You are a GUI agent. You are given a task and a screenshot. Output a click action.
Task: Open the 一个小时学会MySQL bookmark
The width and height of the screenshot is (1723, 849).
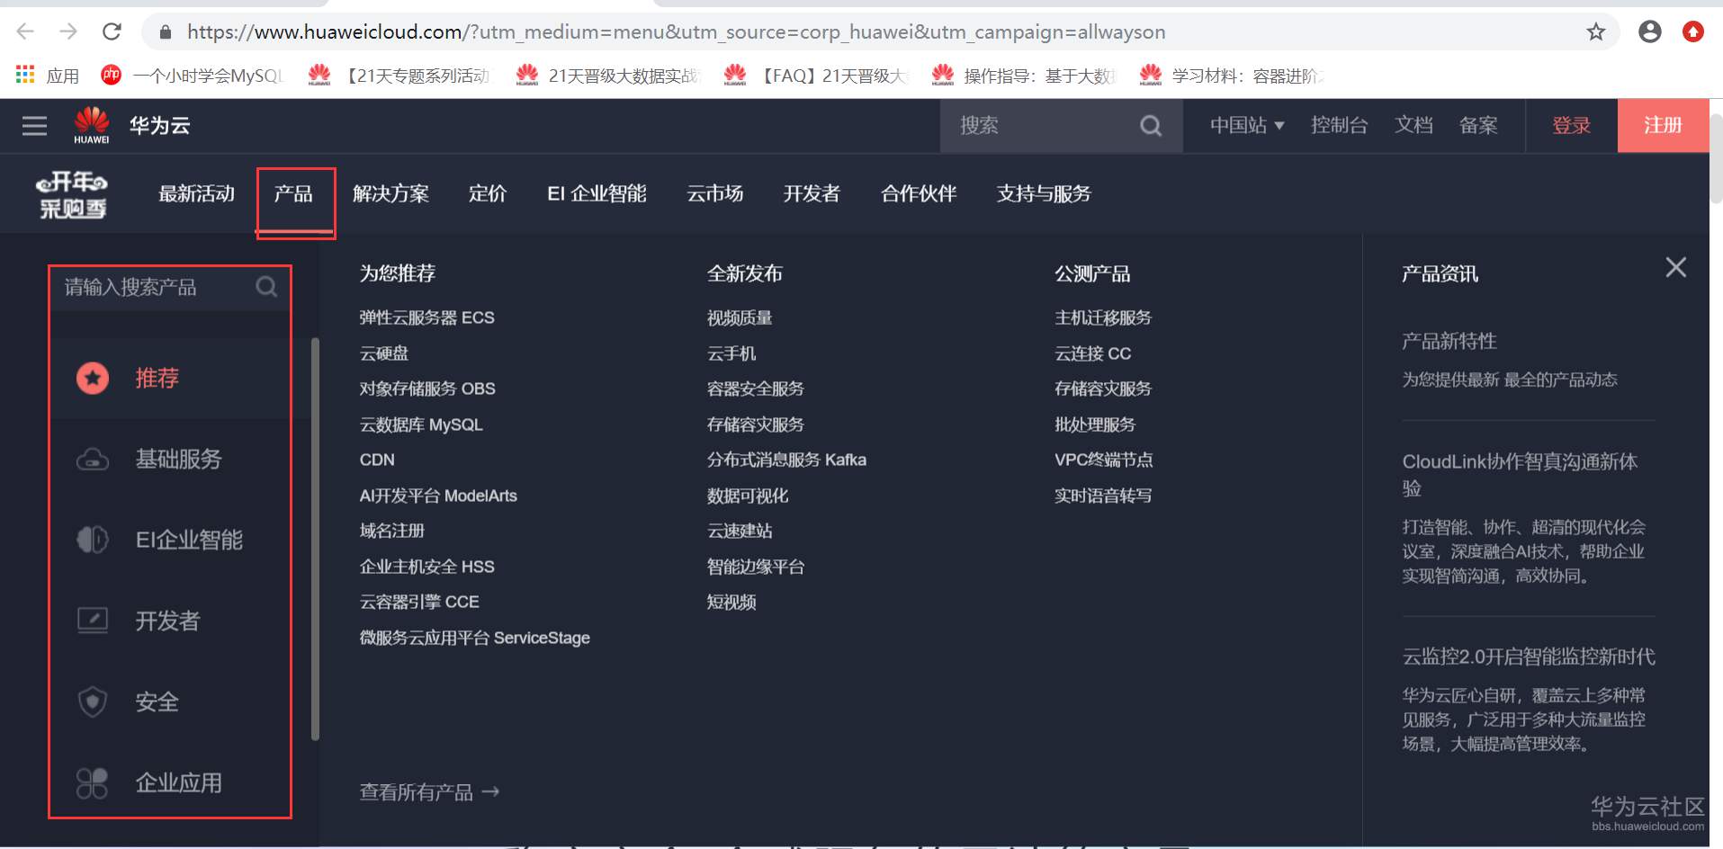pyautogui.click(x=193, y=76)
